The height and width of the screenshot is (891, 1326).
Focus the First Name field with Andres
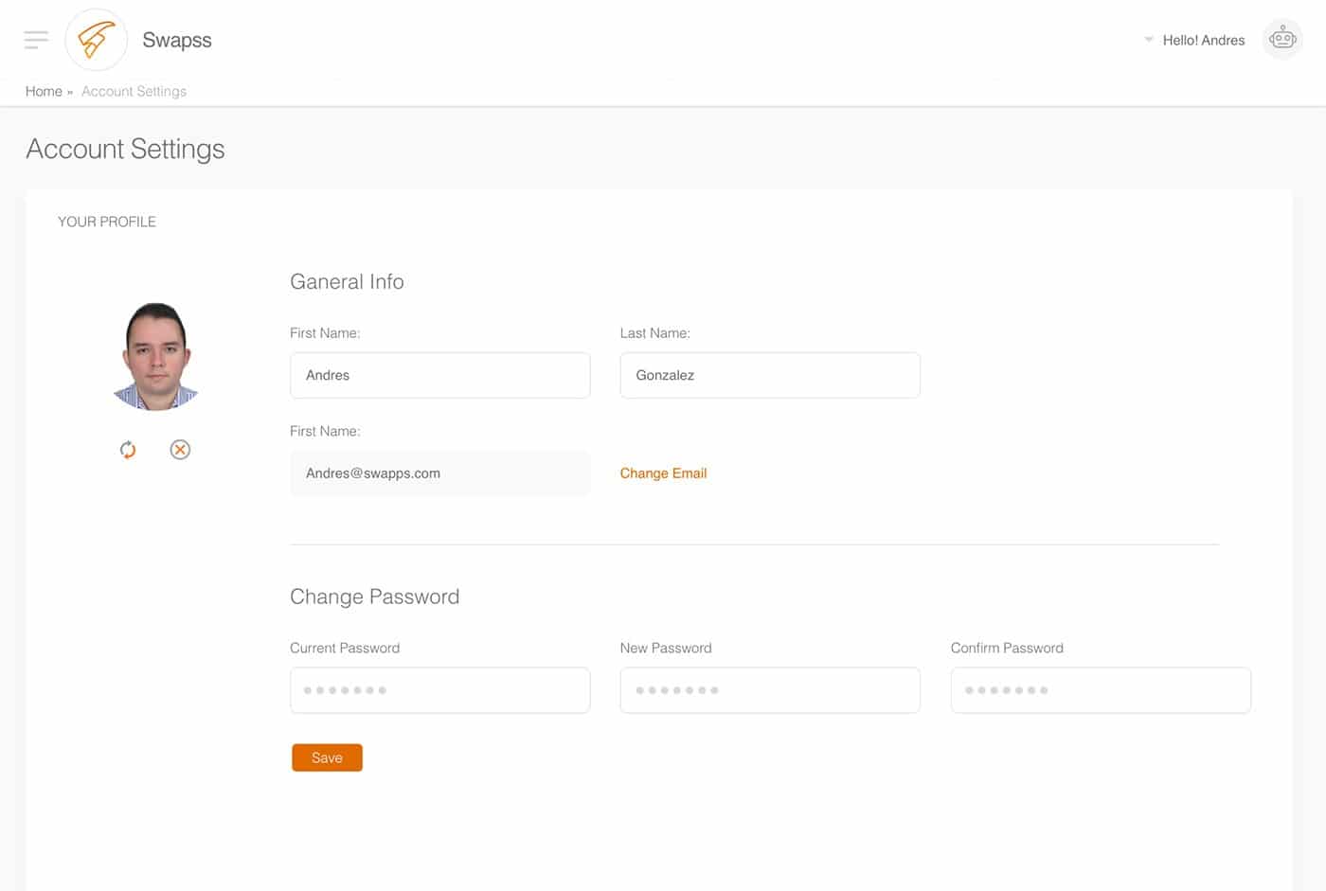pyautogui.click(x=440, y=375)
